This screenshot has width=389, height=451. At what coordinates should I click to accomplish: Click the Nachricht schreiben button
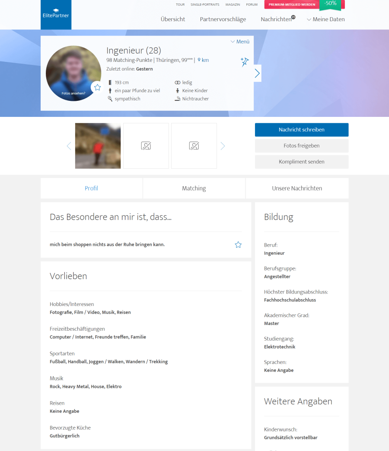tap(302, 130)
